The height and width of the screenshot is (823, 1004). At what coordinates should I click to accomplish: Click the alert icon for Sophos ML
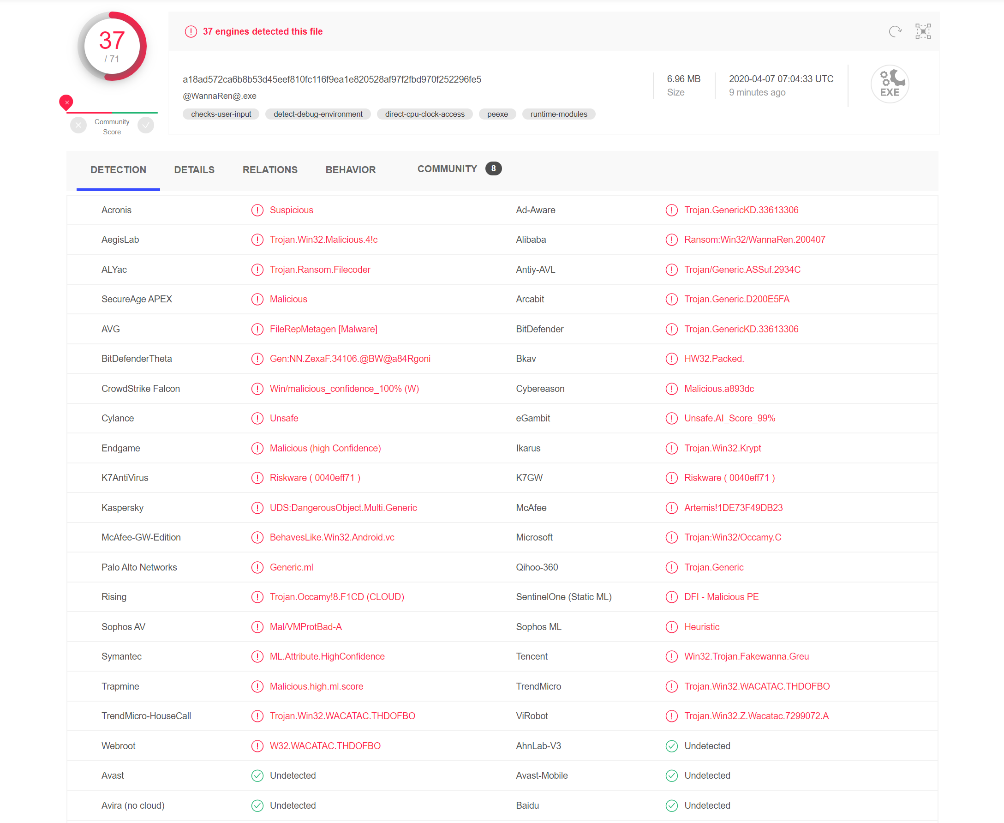click(x=671, y=627)
